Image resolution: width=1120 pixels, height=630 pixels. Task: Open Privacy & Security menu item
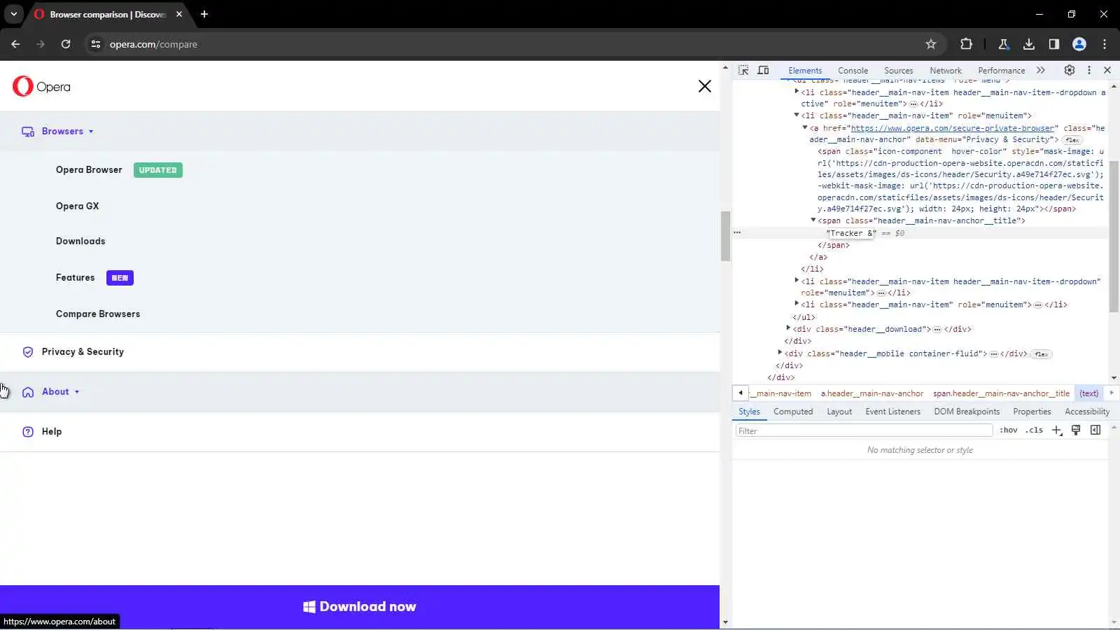tap(83, 352)
